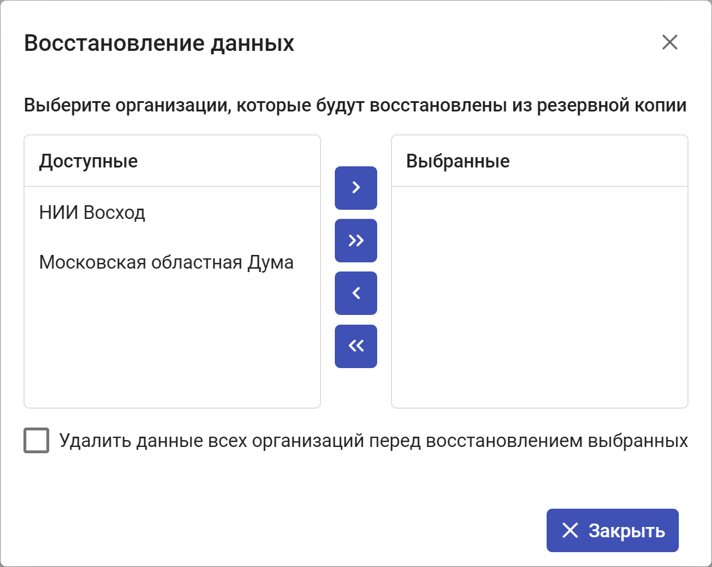This screenshot has width=712, height=567.
Task: Move all organizations right with double chevron
Action: (356, 241)
